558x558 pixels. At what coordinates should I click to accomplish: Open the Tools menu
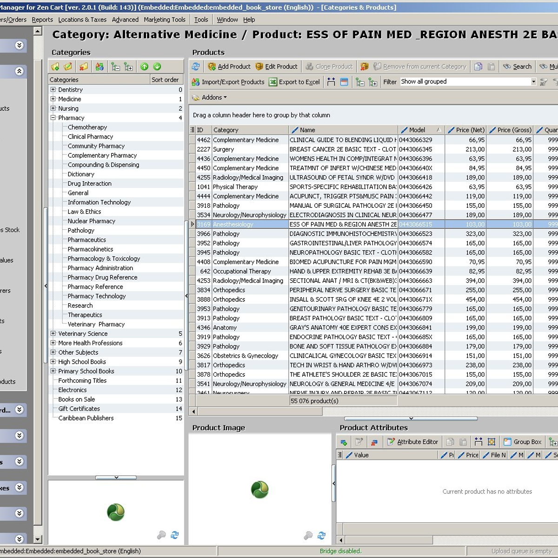201,20
